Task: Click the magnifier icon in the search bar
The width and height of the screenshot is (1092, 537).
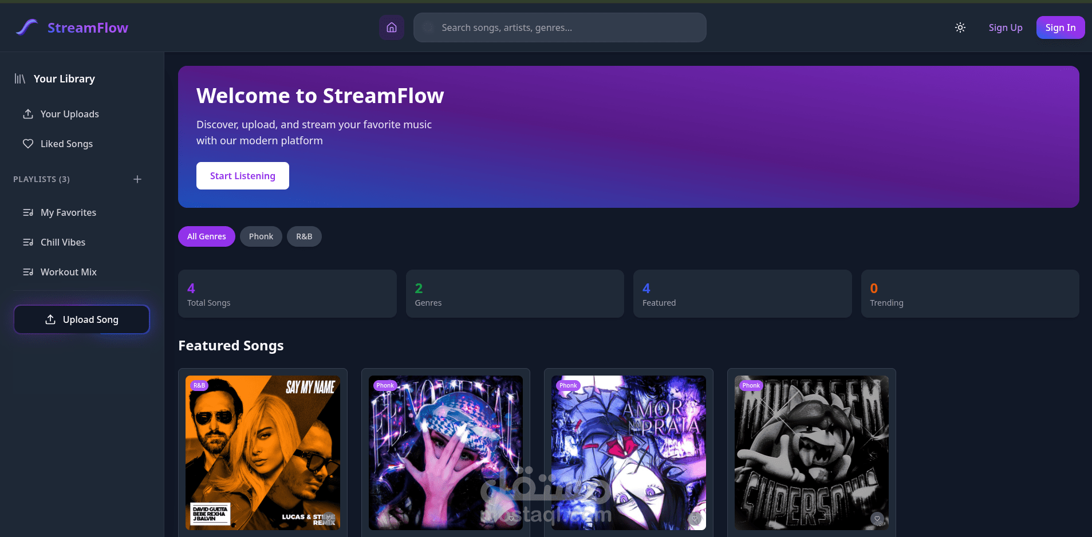Action: (x=428, y=27)
